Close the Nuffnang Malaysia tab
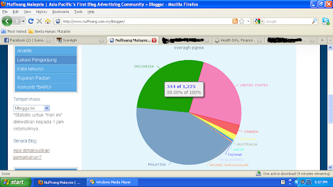This screenshot has width=333, height=187. (154, 40)
